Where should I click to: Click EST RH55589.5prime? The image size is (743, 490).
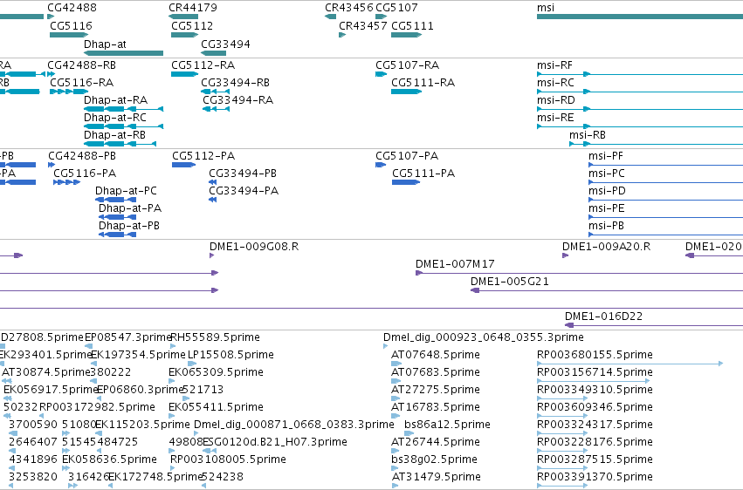click(173, 346)
